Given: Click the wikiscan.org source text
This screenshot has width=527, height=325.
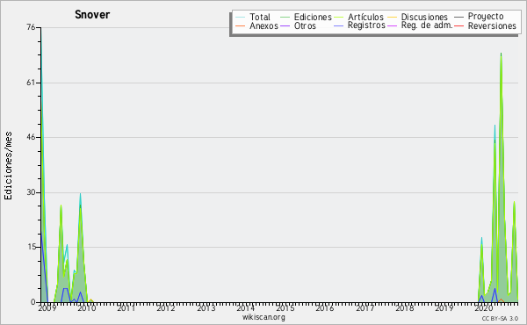Looking at the screenshot, I should click(x=263, y=317).
